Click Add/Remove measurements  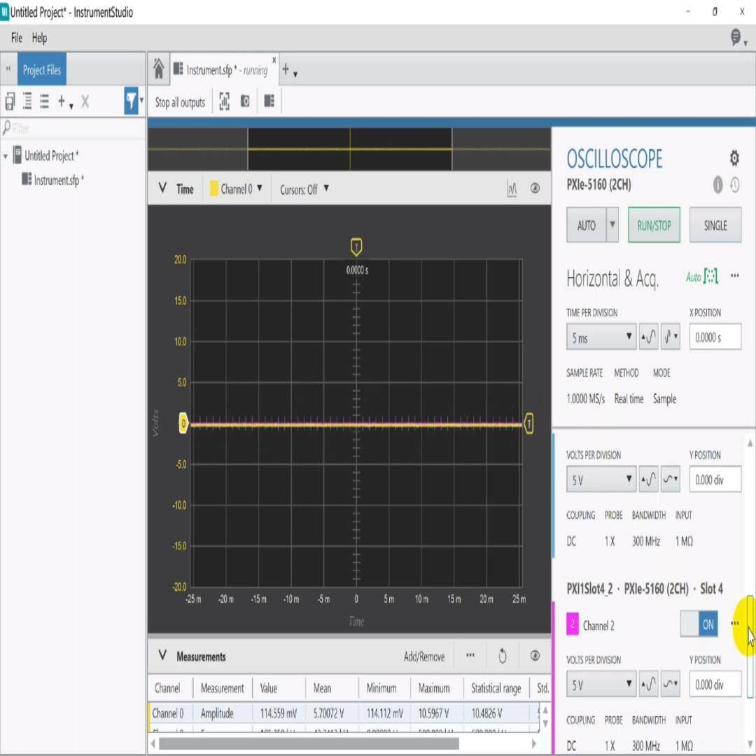click(423, 656)
